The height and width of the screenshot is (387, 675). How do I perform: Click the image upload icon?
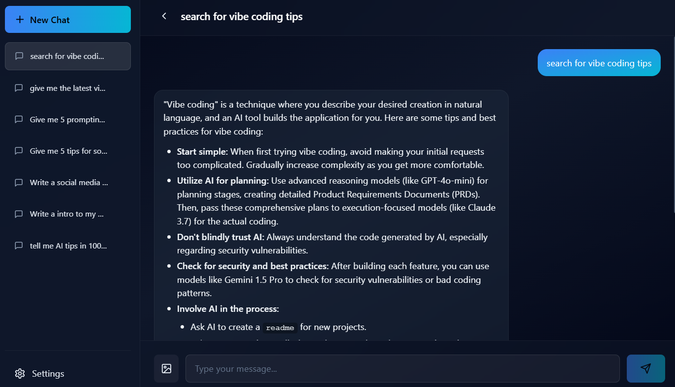click(x=166, y=368)
